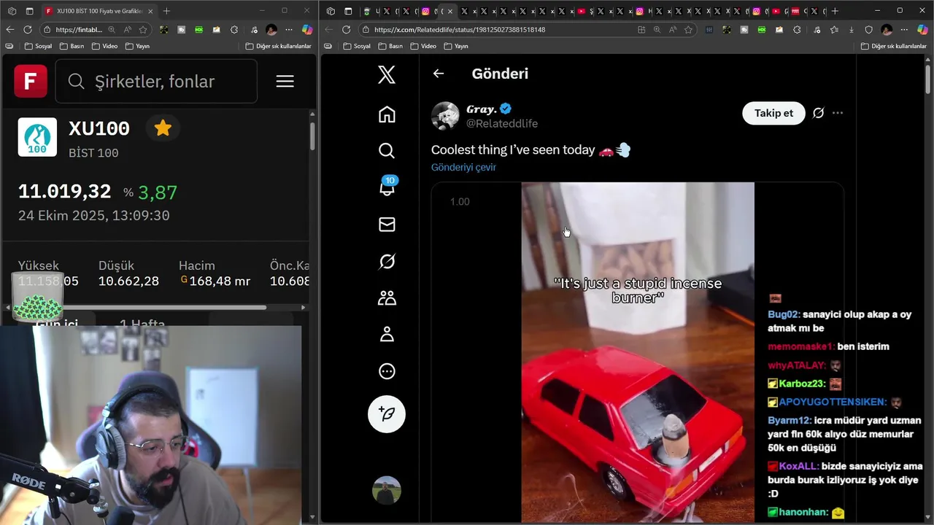Viewport: 934px width, 525px height.
Task: Open Diğer sık kullanılanlar in X window
Action: coord(893,46)
